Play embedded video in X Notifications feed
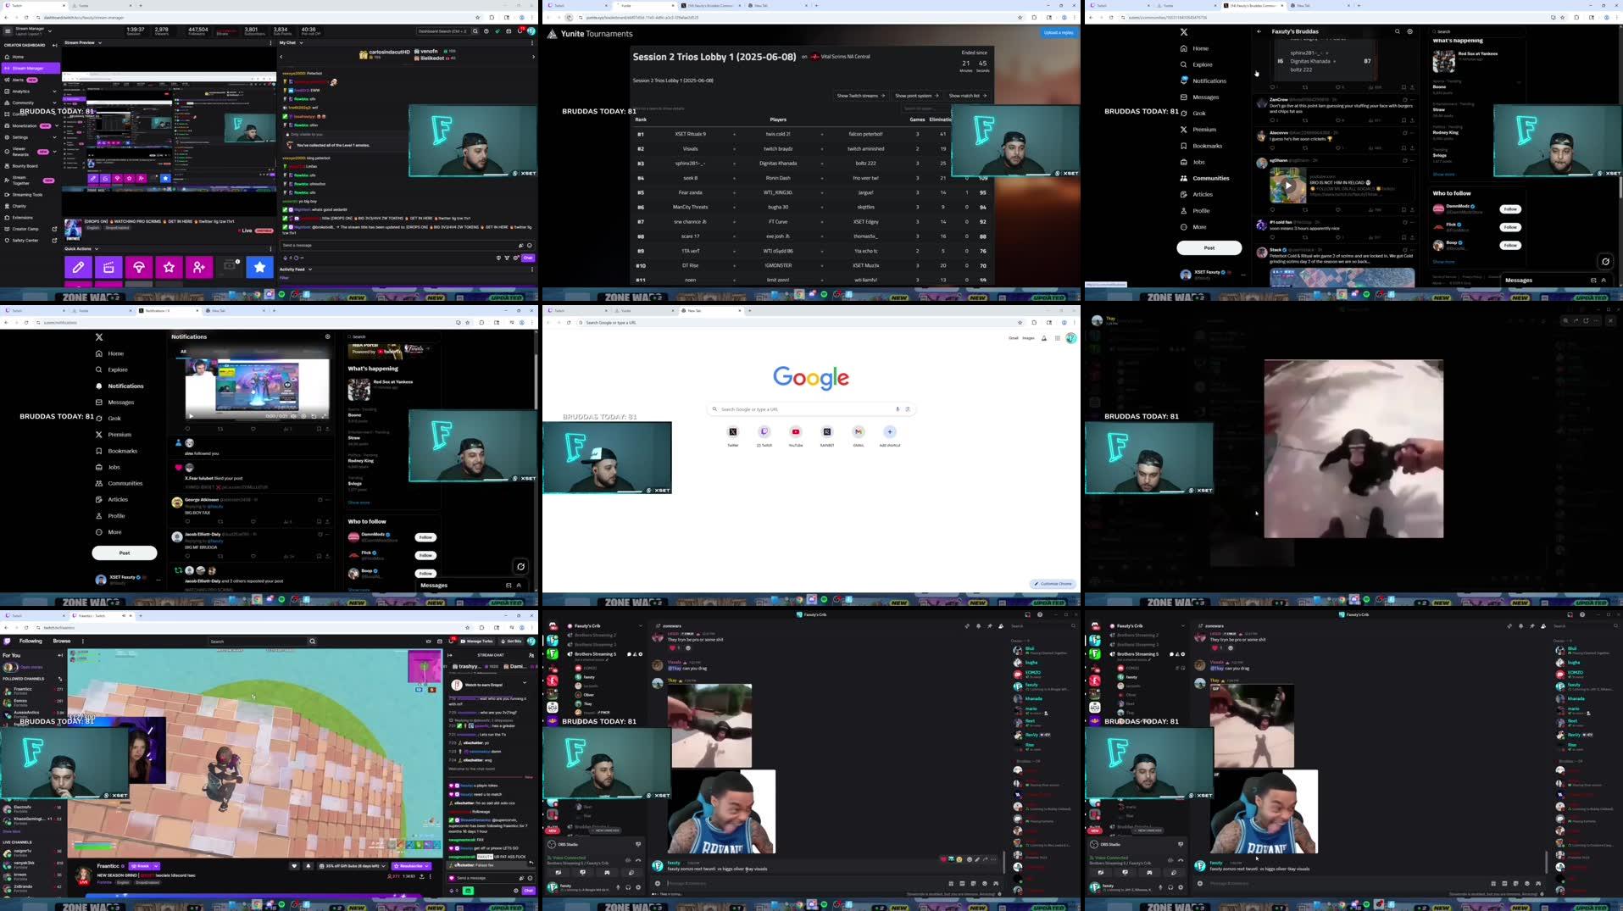 click(x=191, y=416)
